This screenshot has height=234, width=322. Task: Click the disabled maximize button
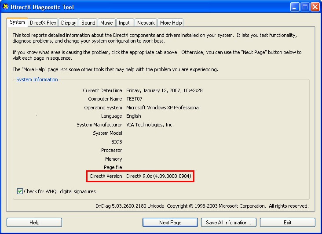305,7
